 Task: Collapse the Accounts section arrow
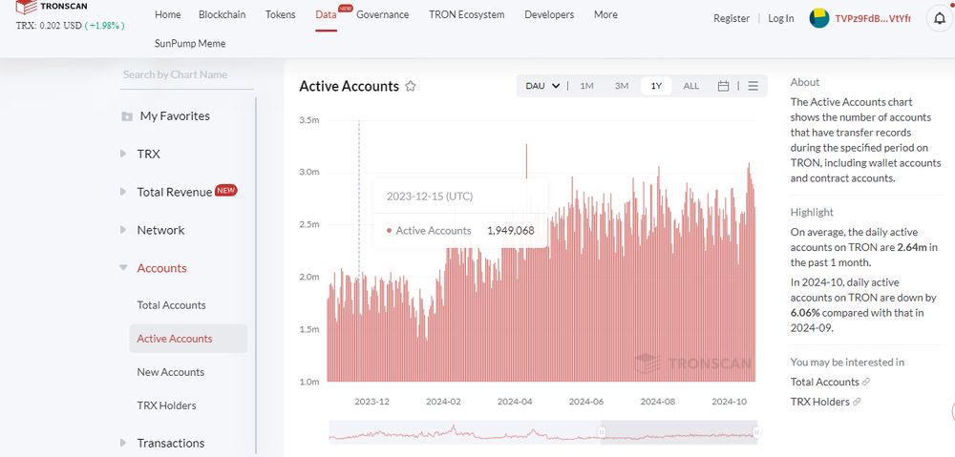pos(123,268)
